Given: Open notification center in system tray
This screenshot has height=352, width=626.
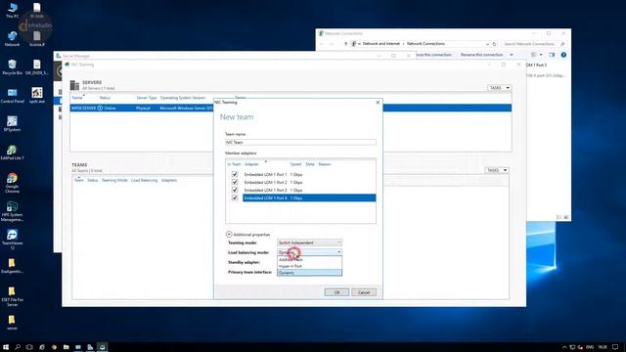Looking at the screenshot, I should pyautogui.click(x=615, y=347).
